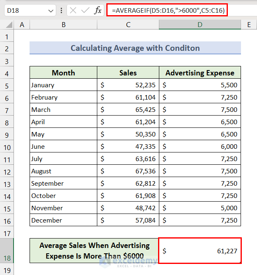Select the Month header cell
Image resolution: width=257 pixels, height=275 pixels.
pos(63,73)
